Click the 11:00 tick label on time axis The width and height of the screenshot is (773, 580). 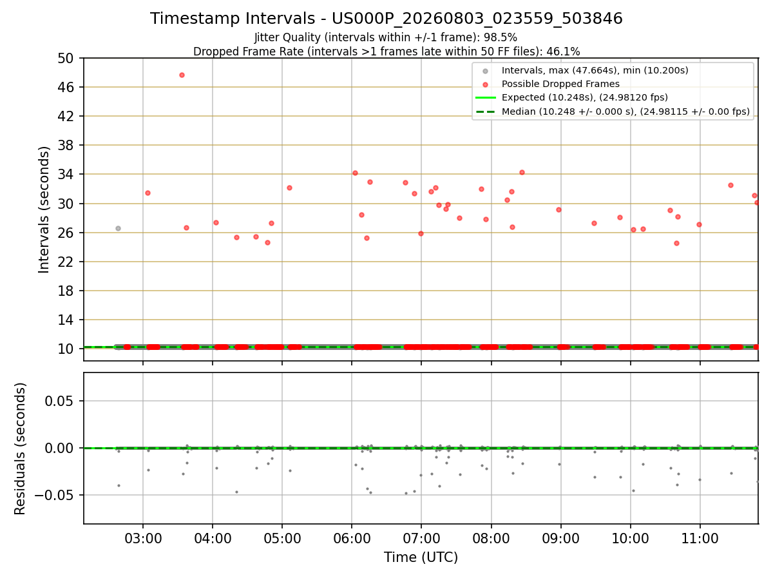click(x=700, y=538)
